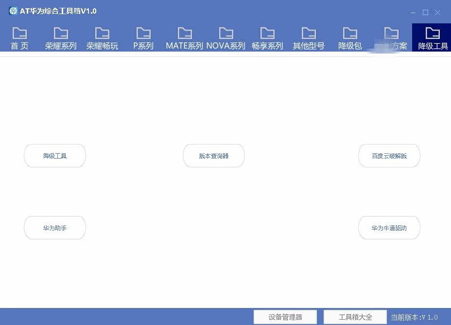Click the 当前版本 V 1.0 label
The image size is (451, 325).
coord(414,317)
